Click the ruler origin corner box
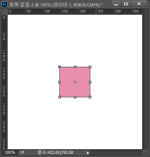 pyautogui.click(x=5, y=12)
